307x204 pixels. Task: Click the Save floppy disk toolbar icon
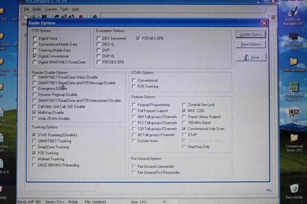point(44,17)
